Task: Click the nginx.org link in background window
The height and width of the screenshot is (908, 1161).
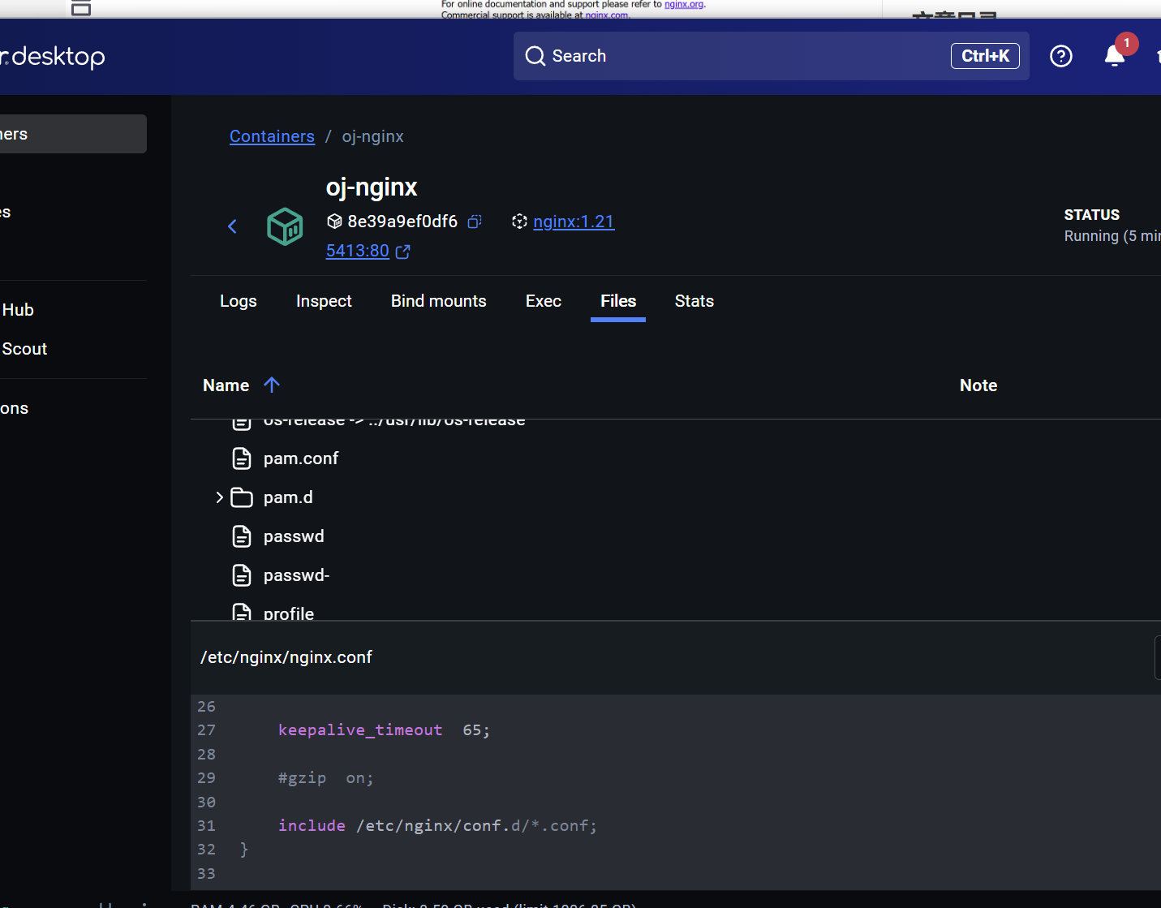Action: coord(684,4)
